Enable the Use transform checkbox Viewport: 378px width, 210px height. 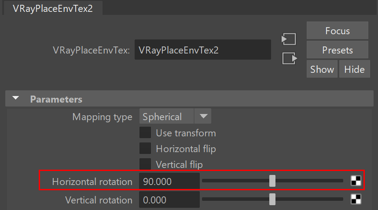click(145, 132)
